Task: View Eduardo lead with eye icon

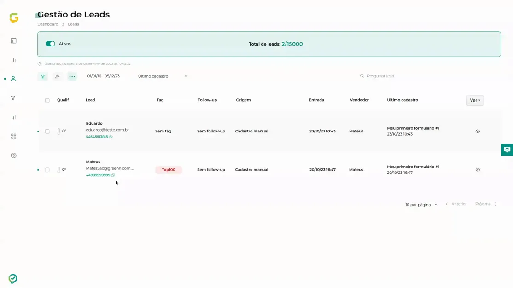Action: click(478, 132)
